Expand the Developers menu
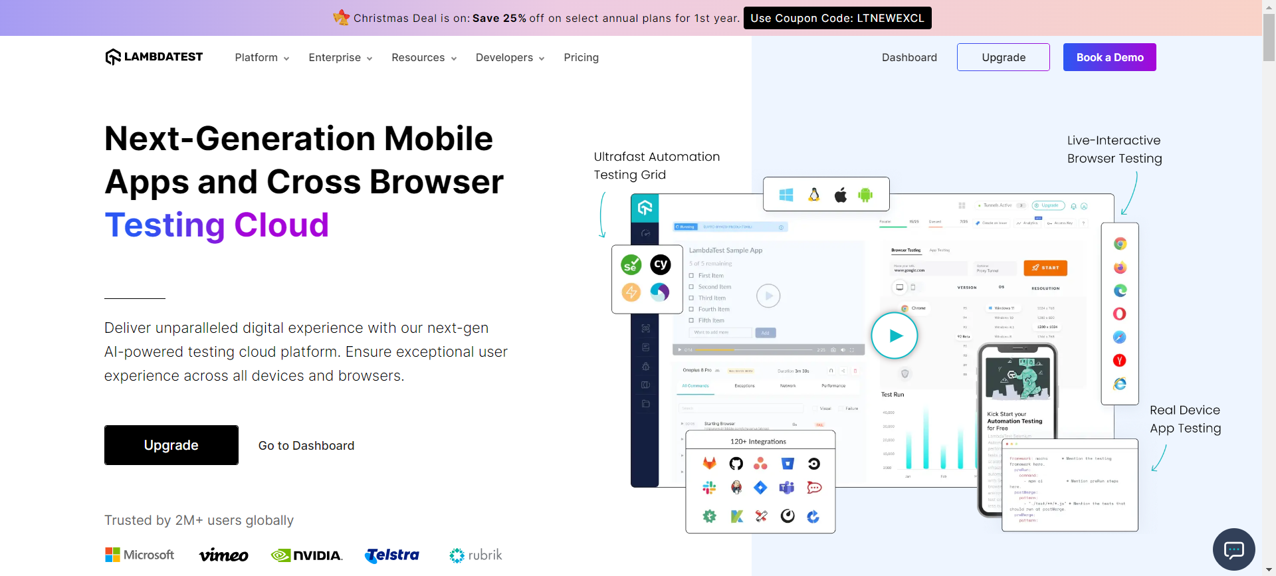 pos(510,58)
